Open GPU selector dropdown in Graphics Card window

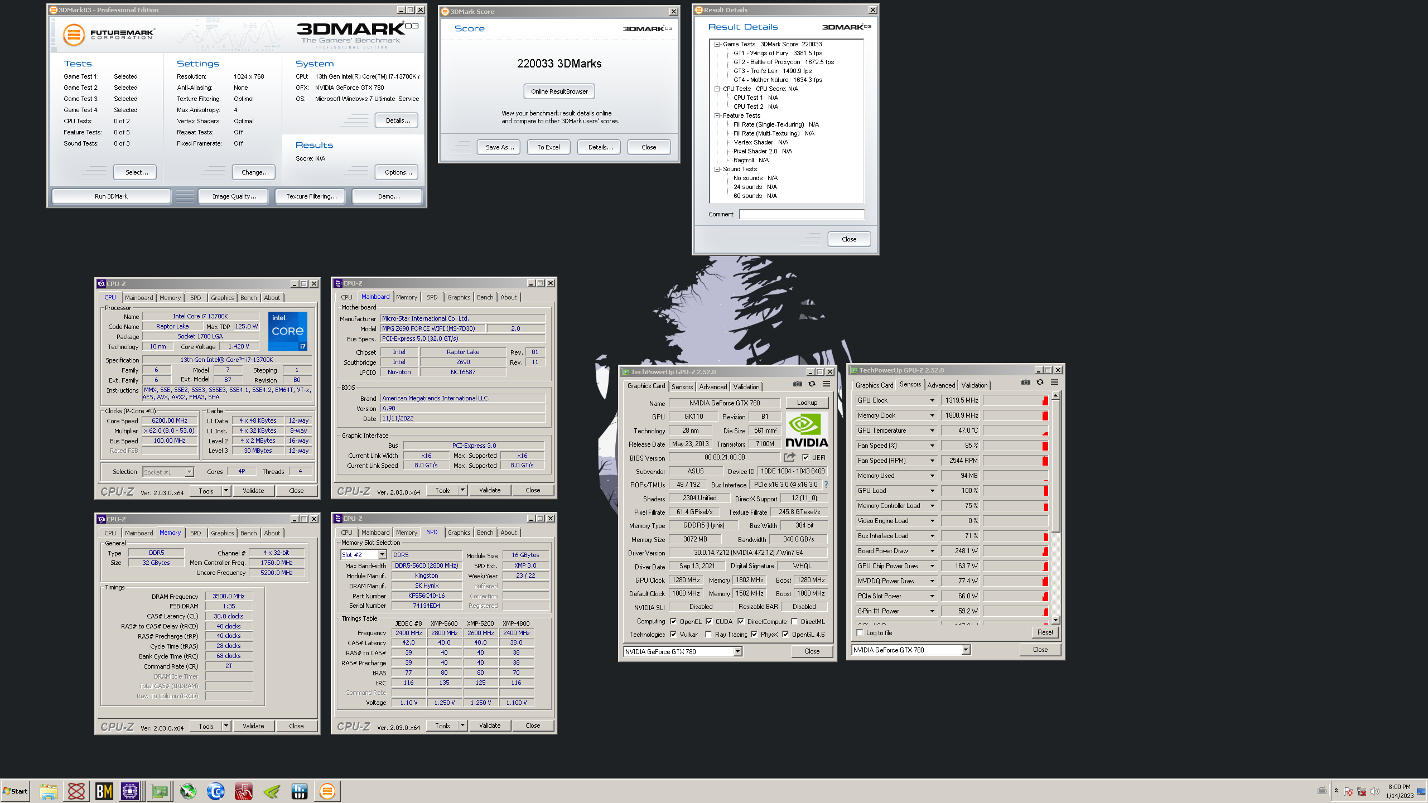pyautogui.click(x=737, y=651)
